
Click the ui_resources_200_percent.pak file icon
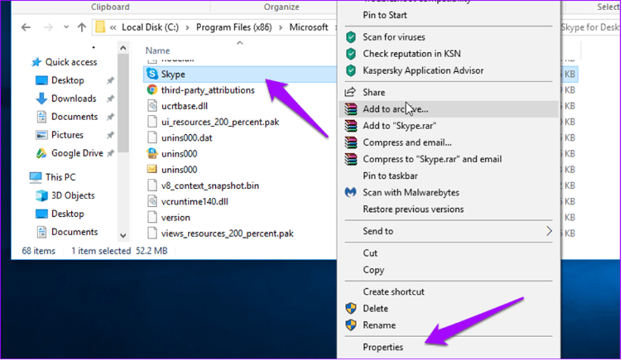pyautogui.click(x=152, y=121)
